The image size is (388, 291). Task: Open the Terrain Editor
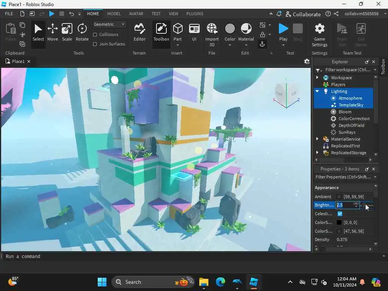[139, 33]
